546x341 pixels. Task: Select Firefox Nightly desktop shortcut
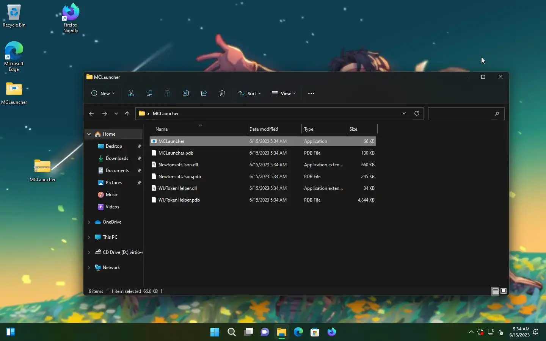(x=71, y=18)
